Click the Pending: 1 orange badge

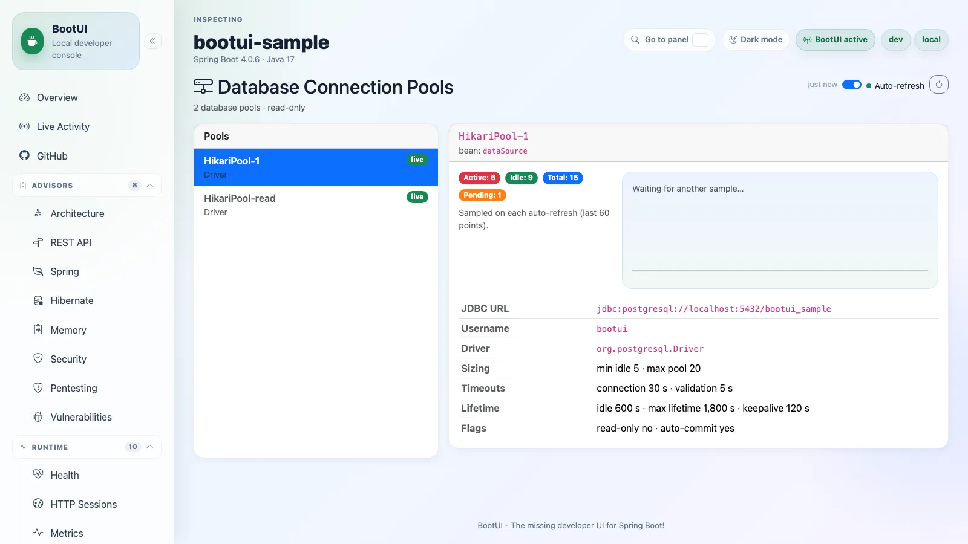482,195
